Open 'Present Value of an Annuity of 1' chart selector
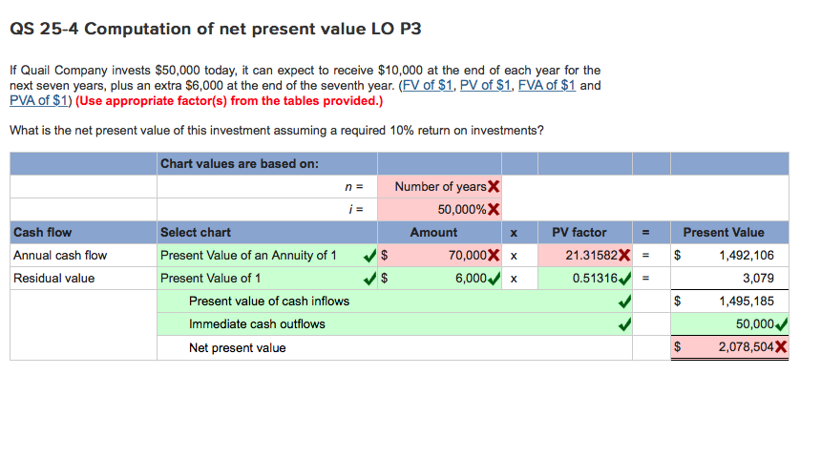Screen dimensions: 821x458 pos(267,256)
